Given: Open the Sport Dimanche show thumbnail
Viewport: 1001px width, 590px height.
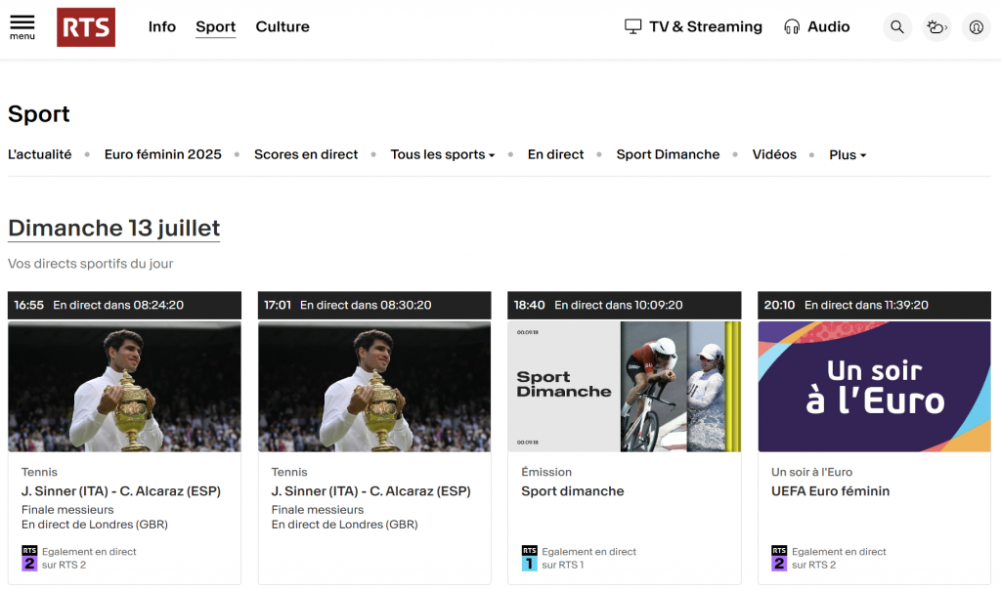Looking at the screenshot, I should click(x=625, y=387).
